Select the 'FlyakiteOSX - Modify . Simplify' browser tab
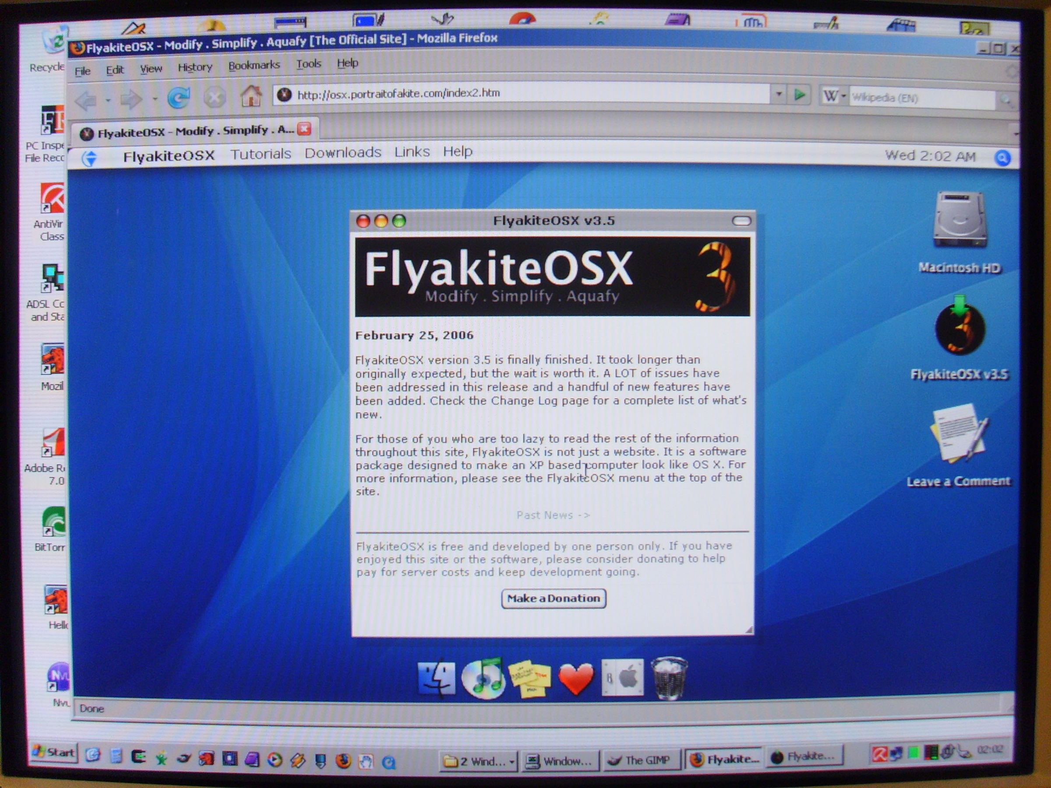 (x=194, y=131)
